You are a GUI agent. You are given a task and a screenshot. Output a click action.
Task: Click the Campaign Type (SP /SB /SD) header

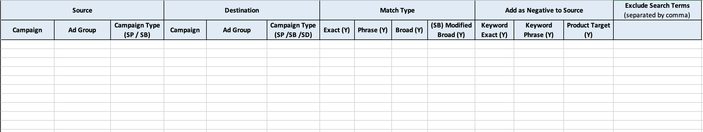click(x=293, y=30)
